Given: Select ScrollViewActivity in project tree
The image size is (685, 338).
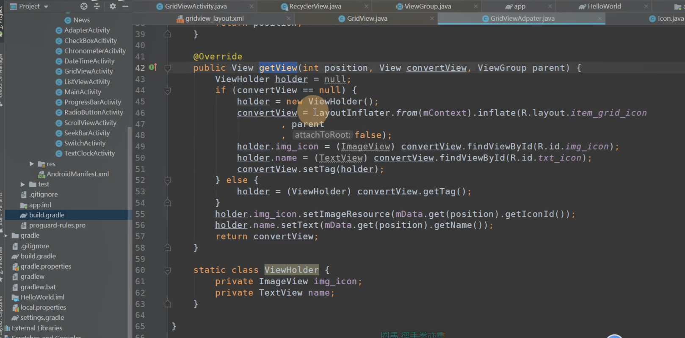Looking at the screenshot, I should click(86, 123).
